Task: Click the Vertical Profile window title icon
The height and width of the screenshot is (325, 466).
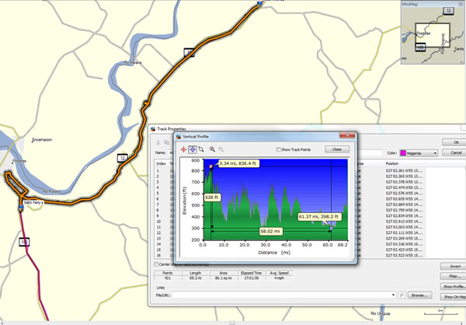Action: coord(179,137)
